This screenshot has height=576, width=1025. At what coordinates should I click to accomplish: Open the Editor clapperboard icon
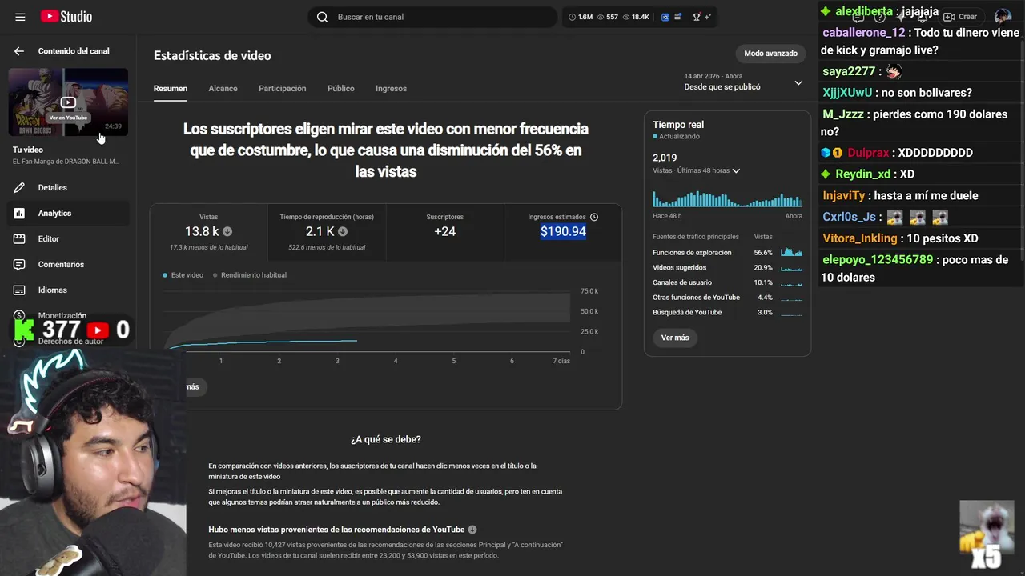click(x=20, y=238)
